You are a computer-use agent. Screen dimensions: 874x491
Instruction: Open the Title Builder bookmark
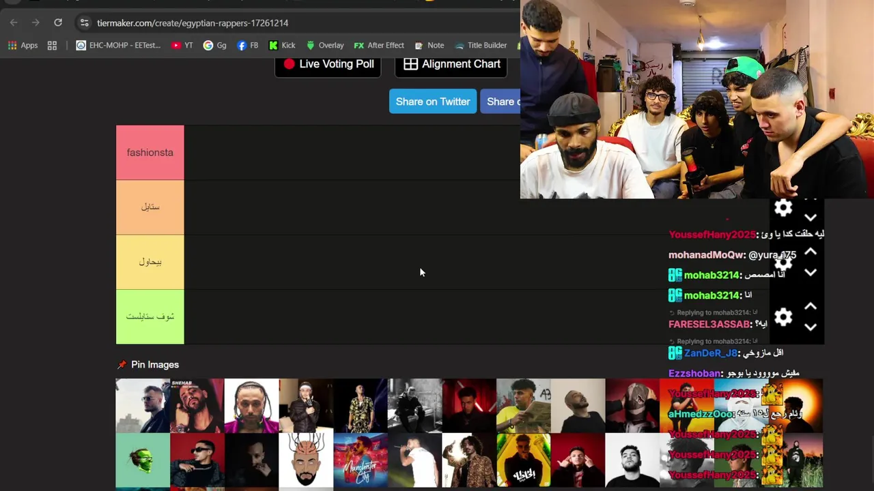pyautogui.click(x=481, y=45)
